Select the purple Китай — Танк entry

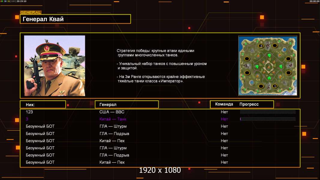click(x=113, y=119)
